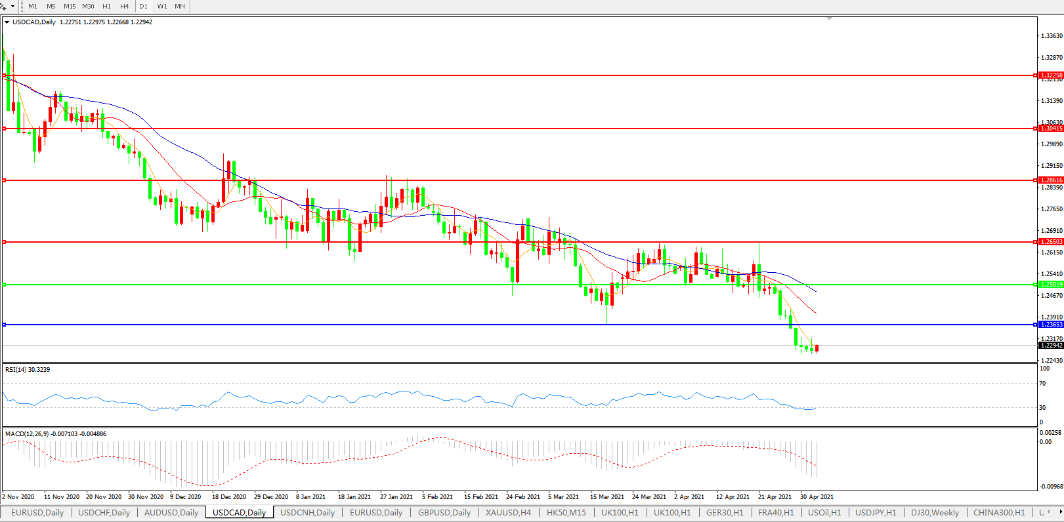Select the blue 1.23653 horizontal line label
Viewport: 1064px width, 522px height.
pyautogui.click(x=1051, y=325)
